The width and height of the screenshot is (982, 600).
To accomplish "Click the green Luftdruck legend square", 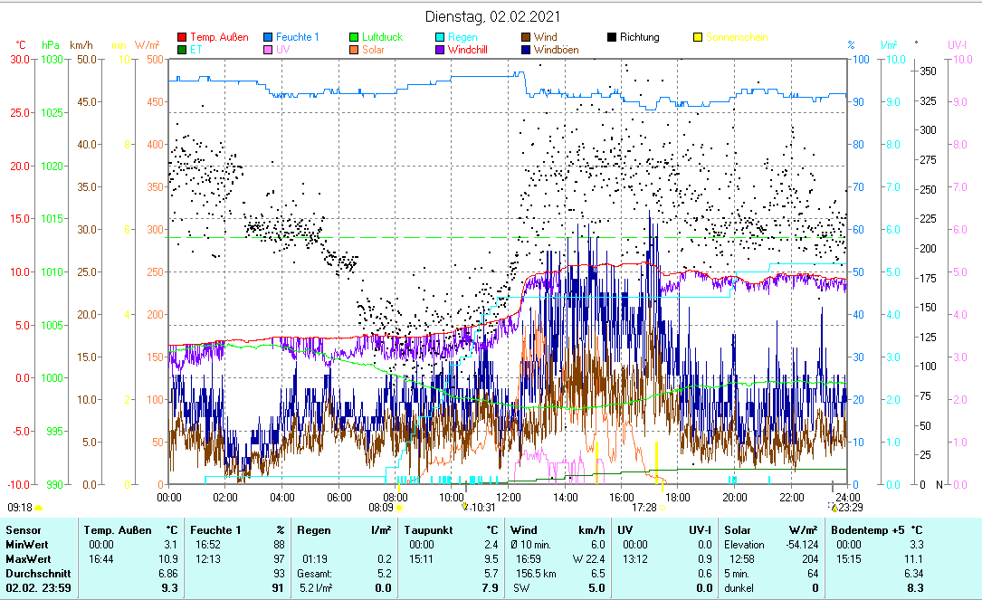I will pos(354,38).
